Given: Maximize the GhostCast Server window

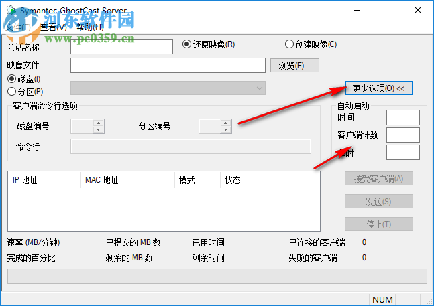Looking at the screenshot, I should (x=387, y=10).
